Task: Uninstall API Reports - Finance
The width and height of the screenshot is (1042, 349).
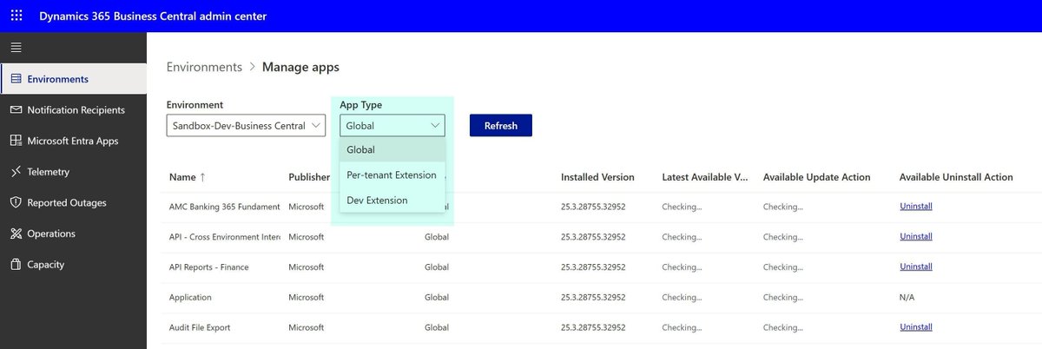Action: (916, 267)
